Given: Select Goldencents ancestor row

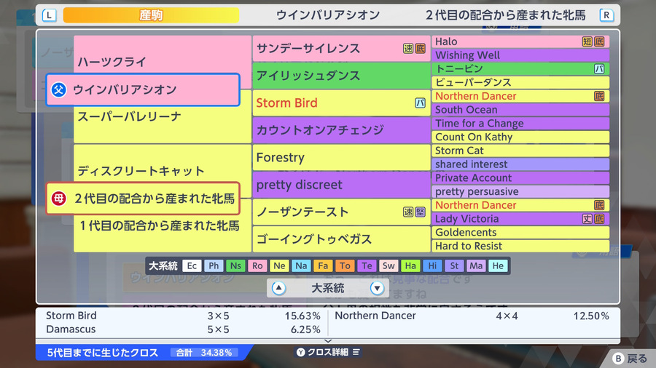Looking at the screenshot, I should tap(520, 233).
